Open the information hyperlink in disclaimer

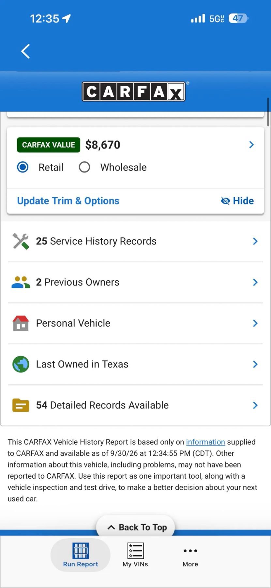click(205, 442)
